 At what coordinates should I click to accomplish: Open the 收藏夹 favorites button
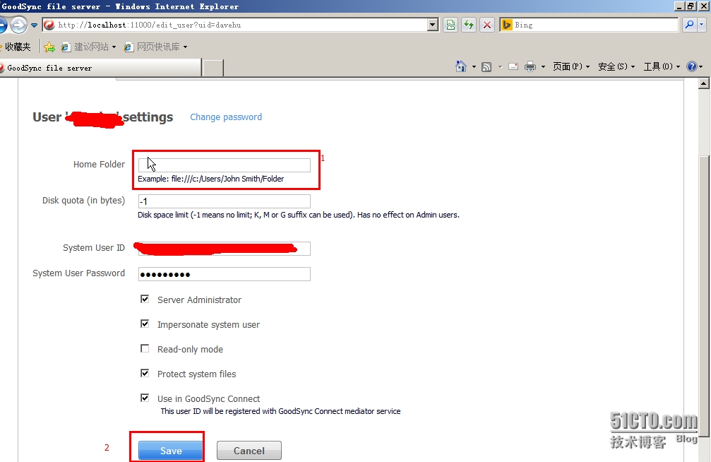pos(16,47)
